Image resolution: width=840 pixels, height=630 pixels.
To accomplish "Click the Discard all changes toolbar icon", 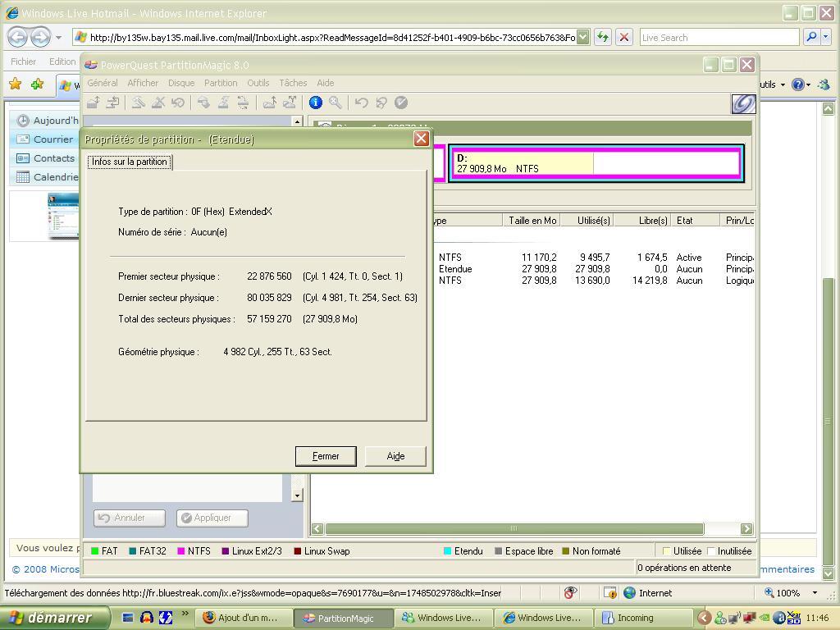I will 381,103.
